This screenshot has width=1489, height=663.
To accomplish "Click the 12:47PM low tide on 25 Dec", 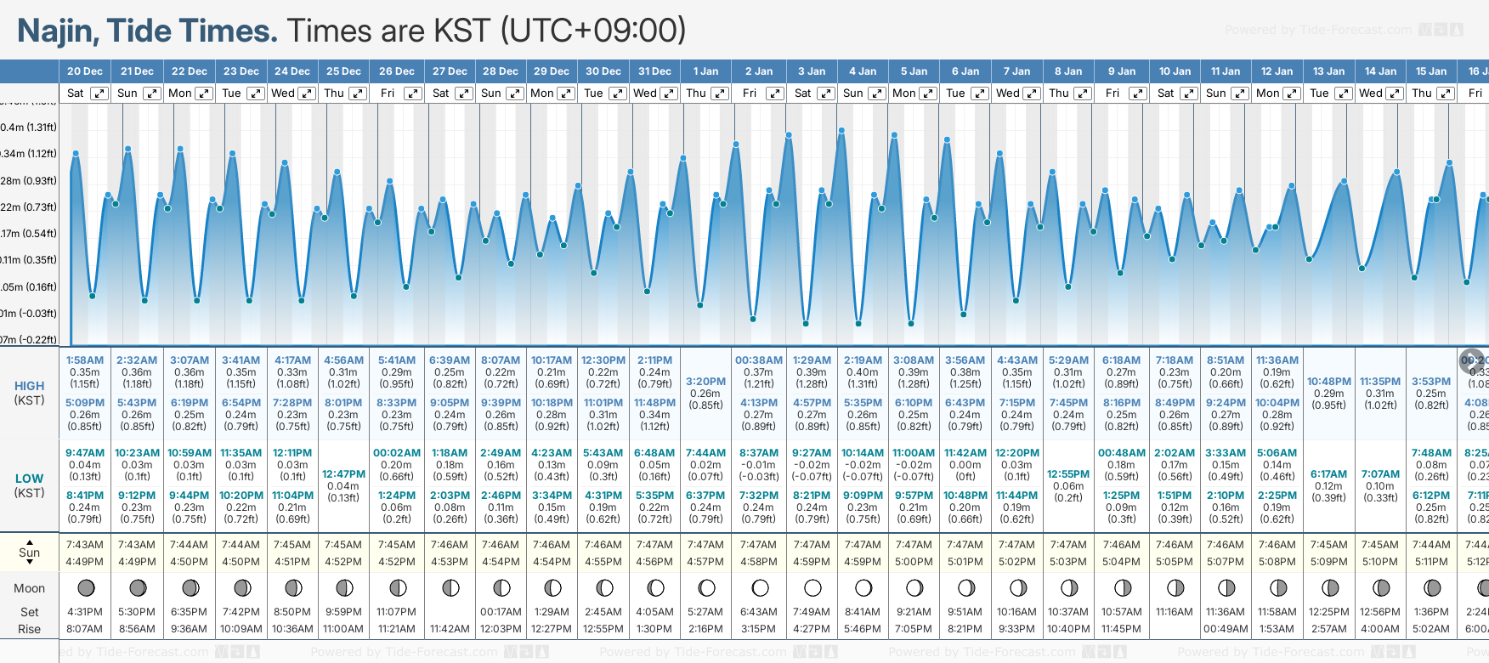I will click(x=343, y=474).
